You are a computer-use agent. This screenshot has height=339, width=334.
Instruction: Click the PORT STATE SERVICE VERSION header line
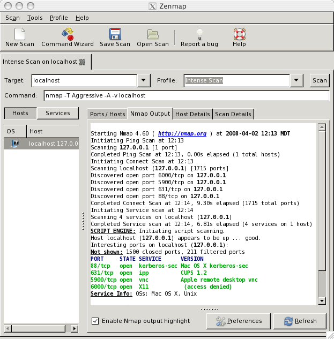pyautogui.click(x=147, y=259)
